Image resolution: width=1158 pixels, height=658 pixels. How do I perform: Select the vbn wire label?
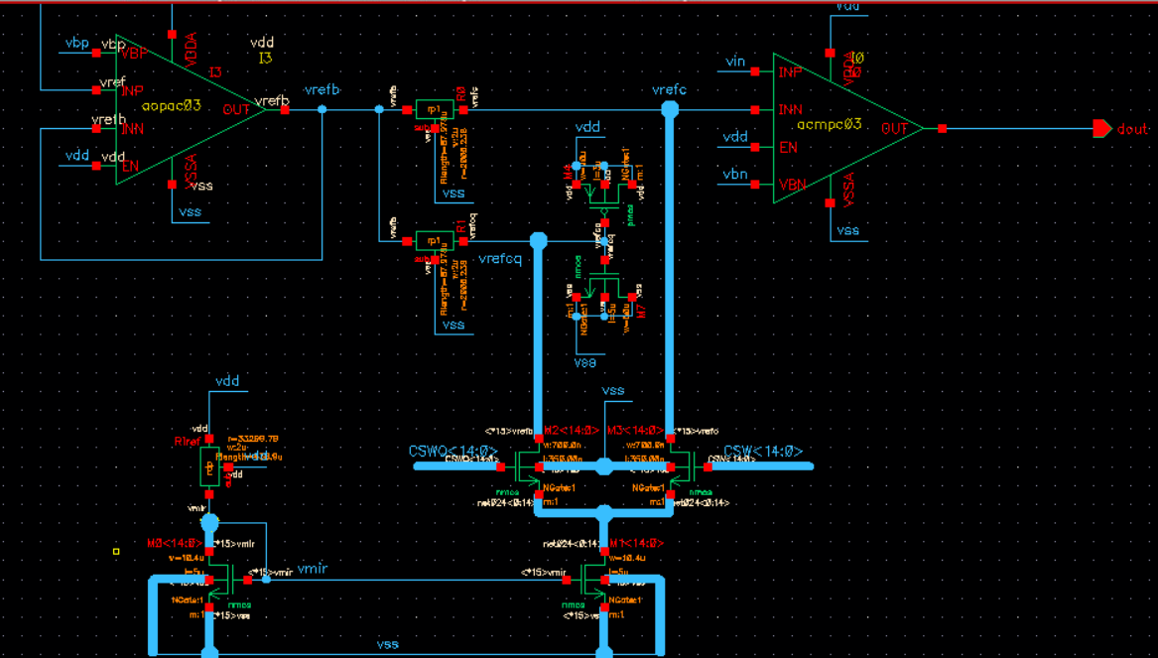(734, 175)
